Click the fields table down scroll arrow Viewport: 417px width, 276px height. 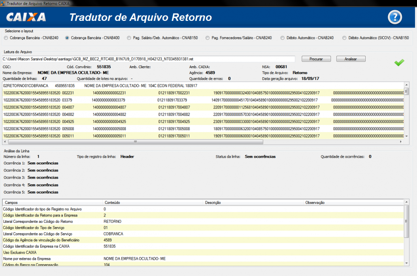(406, 263)
